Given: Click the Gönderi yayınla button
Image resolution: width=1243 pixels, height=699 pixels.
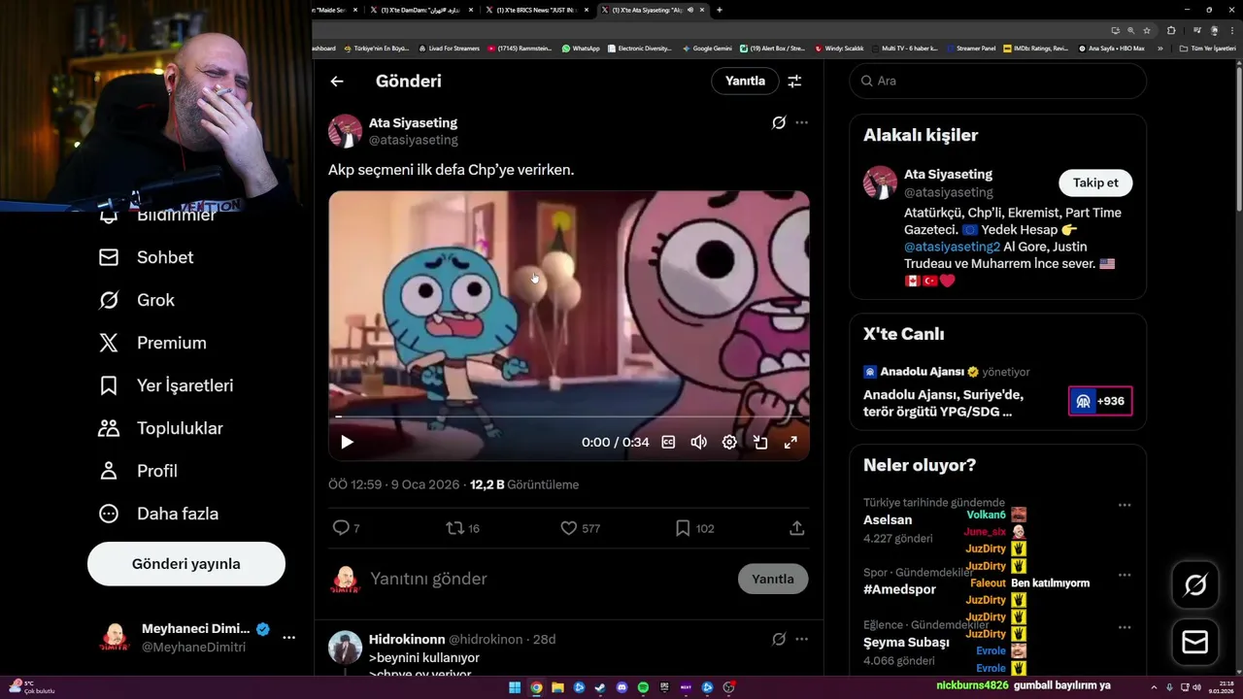Looking at the screenshot, I should (x=186, y=564).
